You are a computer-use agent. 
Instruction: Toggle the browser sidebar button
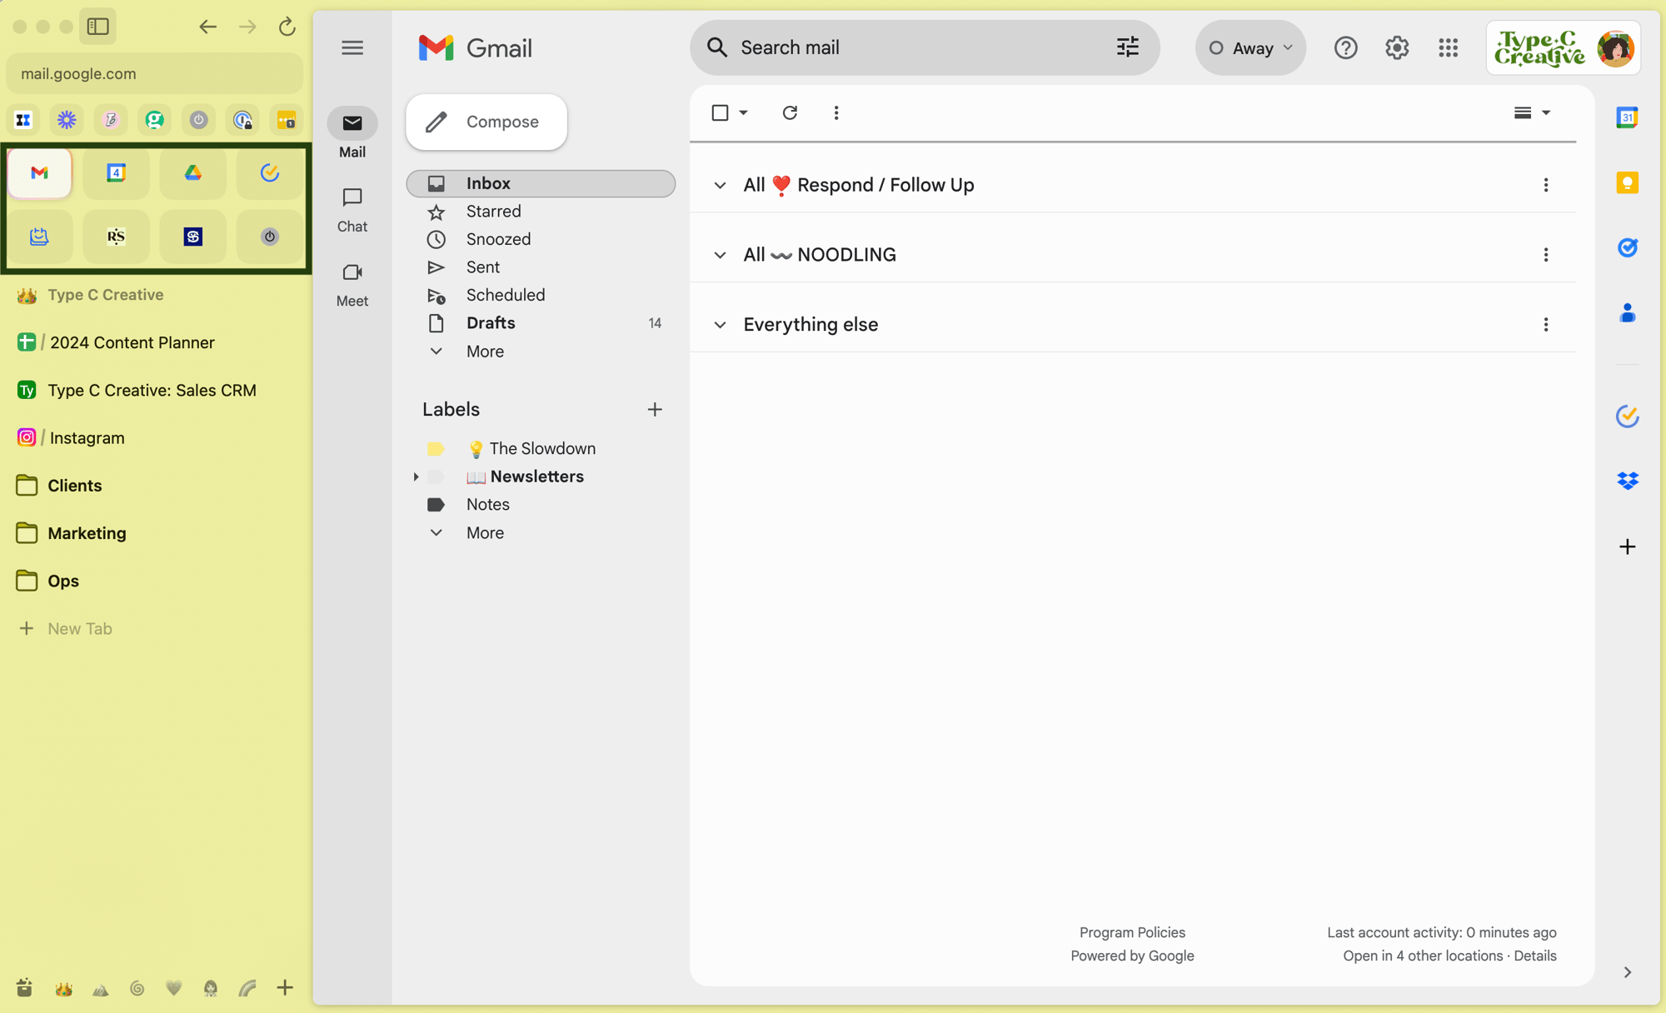[97, 27]
